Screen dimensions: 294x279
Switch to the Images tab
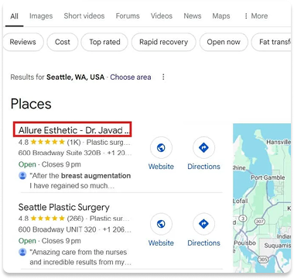click(41, 16)
